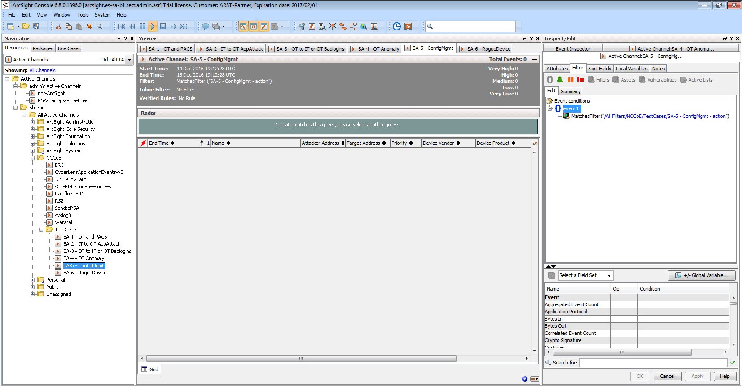
Task: Click the lightning bolt column header icon
Action: pyautogui.click(x=143, y=143)
